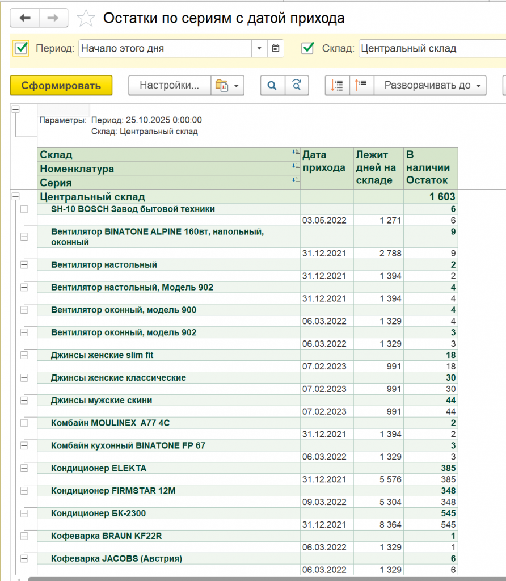
Task: Collapse the Кондиционер ELEKTA row group
Action: click(x=24, y=468)
